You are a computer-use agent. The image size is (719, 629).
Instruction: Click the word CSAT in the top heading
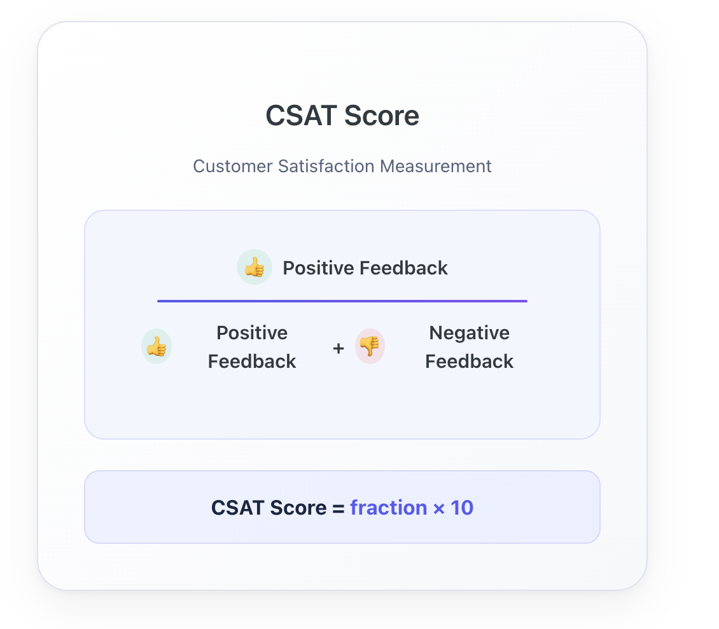[x=302, y=116]
